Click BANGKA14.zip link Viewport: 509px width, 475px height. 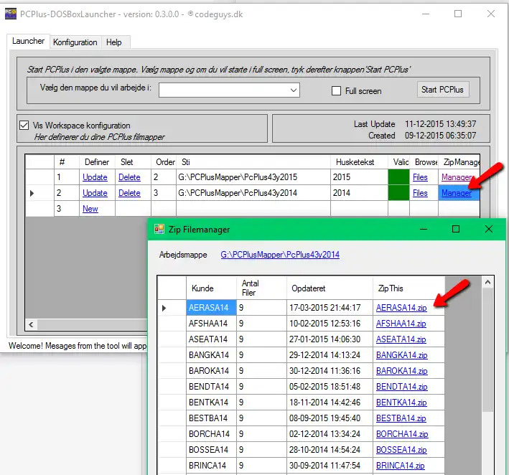pyautogui.click(x=401, y=355)
